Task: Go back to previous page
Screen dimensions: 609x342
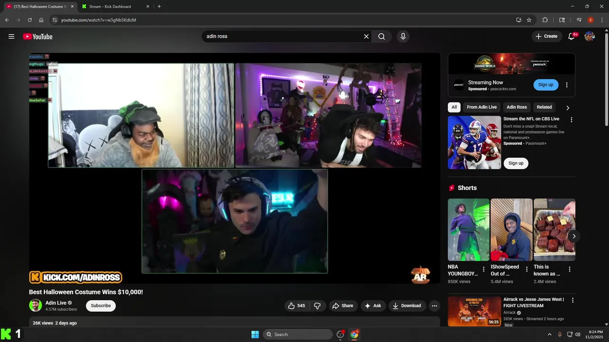Action: coord(7,20)
